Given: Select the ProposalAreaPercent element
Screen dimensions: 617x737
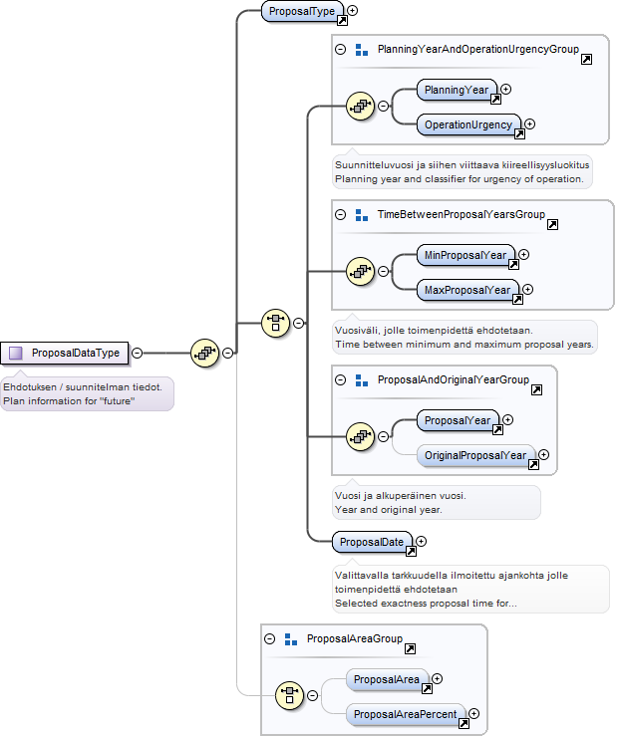Looking at the screenshot, I should pyautogui.click(x=406, y=714).
